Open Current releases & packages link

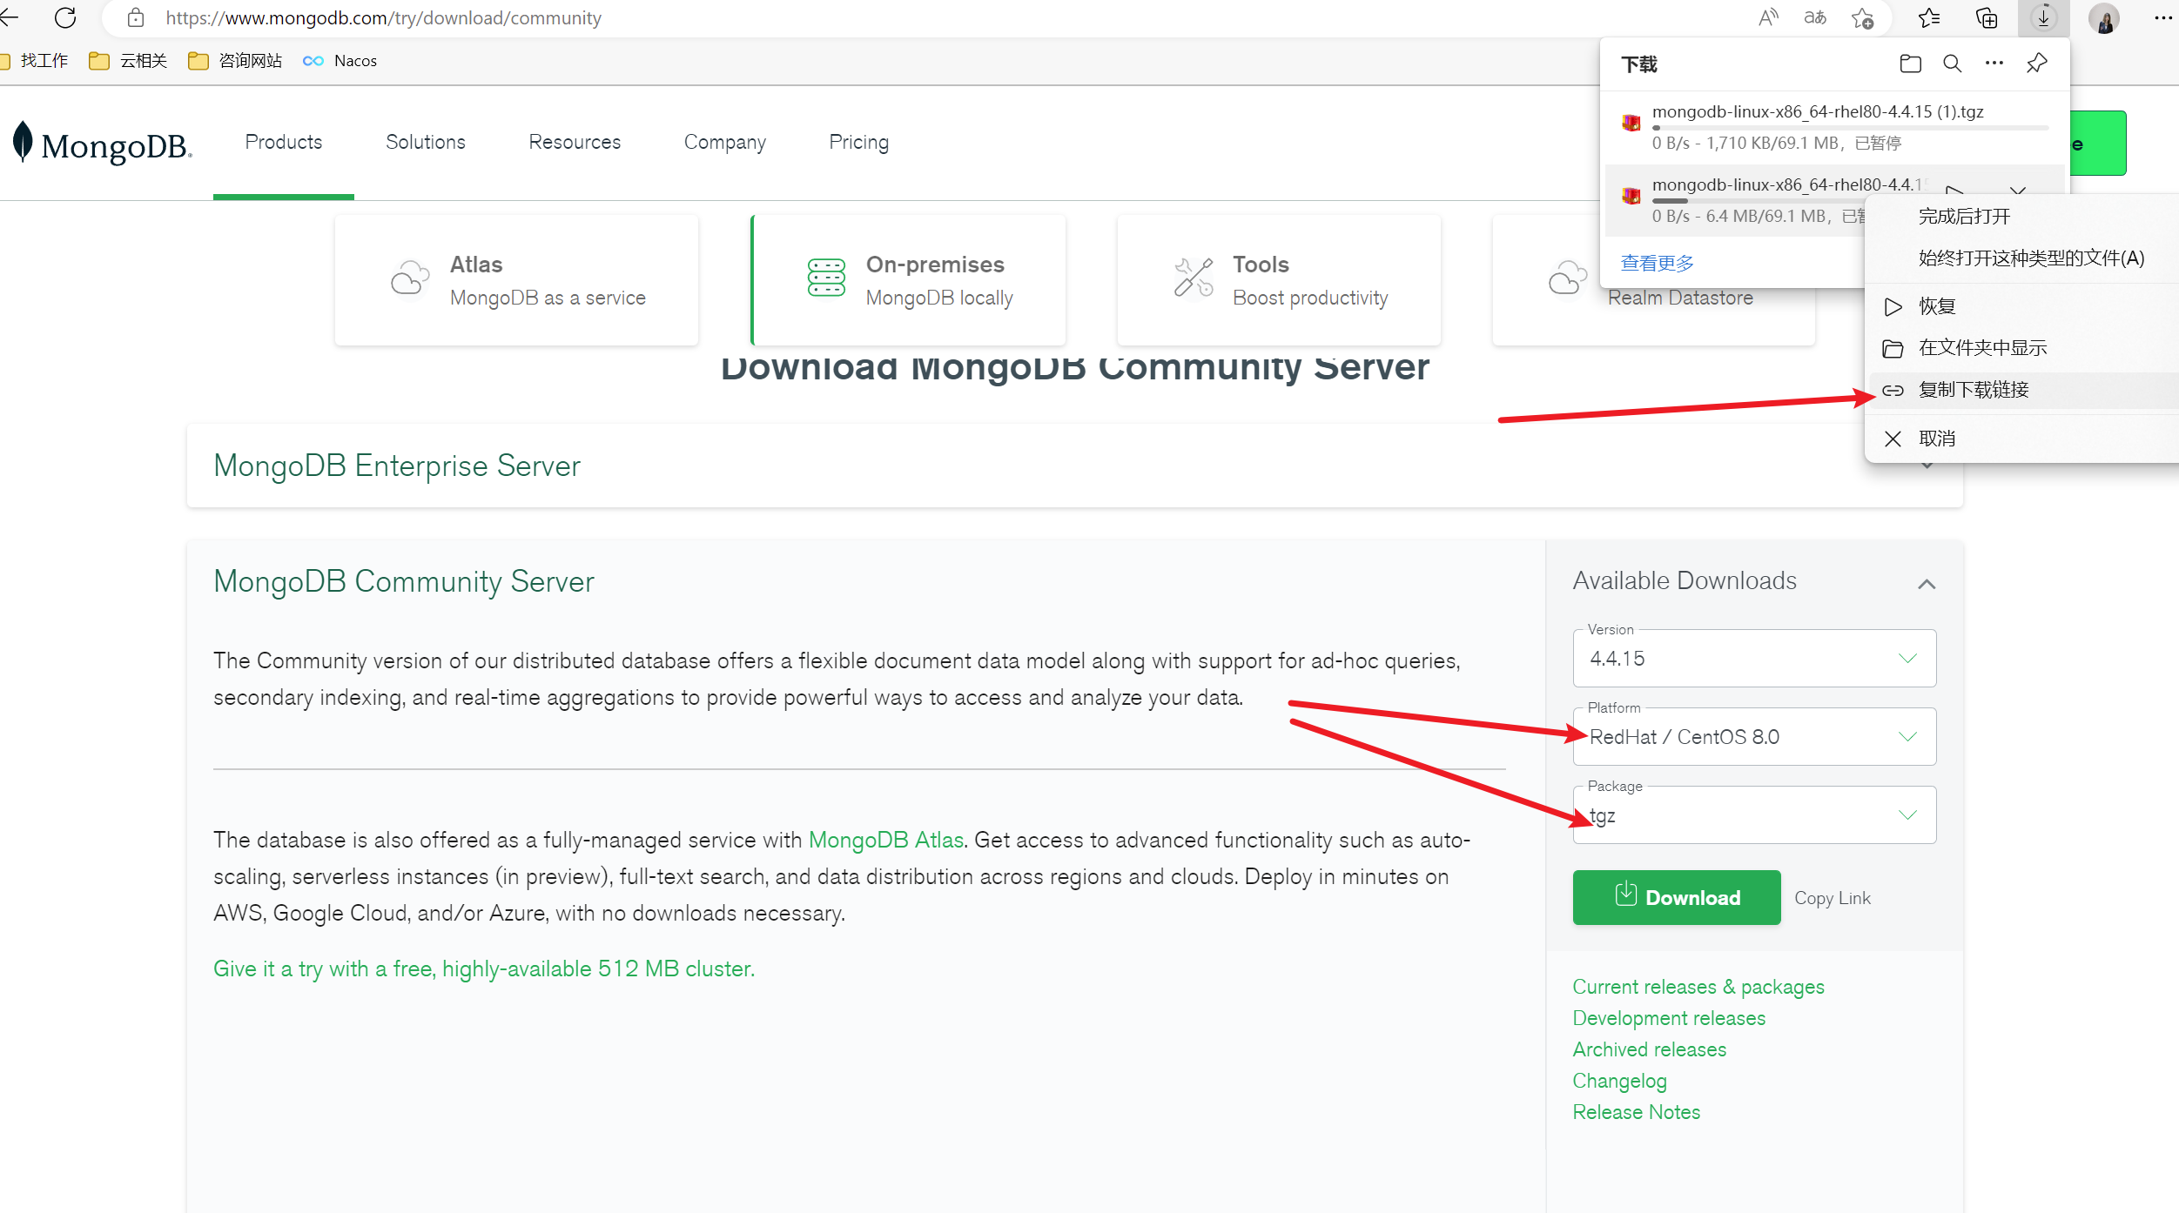tap(1698, 987)
